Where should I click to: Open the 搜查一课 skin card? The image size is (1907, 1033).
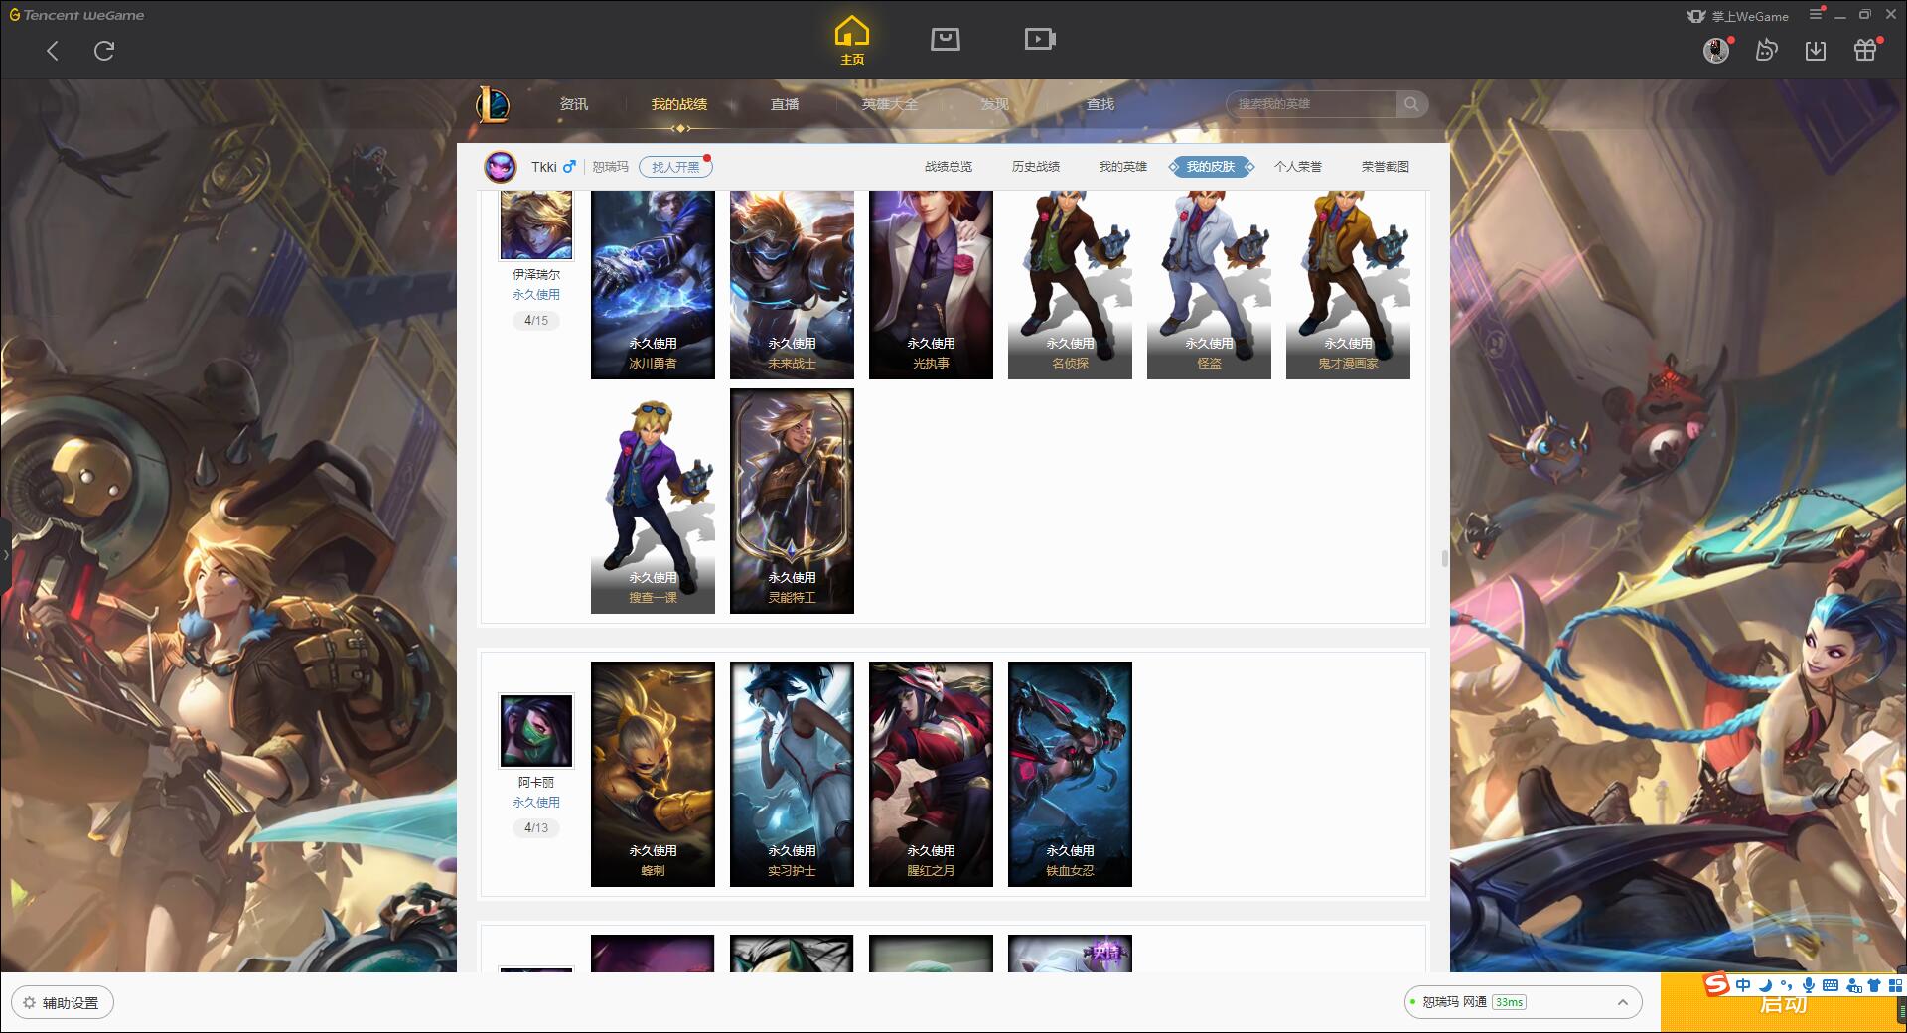(653, 501)
